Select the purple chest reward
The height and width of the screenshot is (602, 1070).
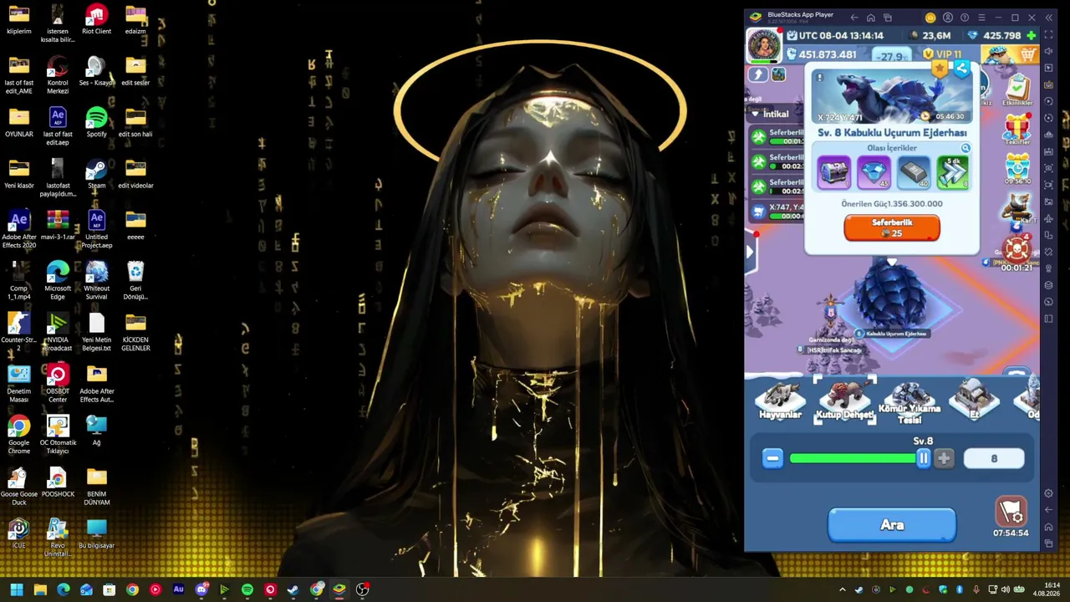point(833,172)
